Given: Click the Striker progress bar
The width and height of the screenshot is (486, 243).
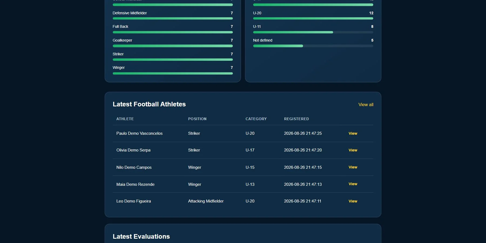Looking at the screenshot, I should [x=173, y=60].
